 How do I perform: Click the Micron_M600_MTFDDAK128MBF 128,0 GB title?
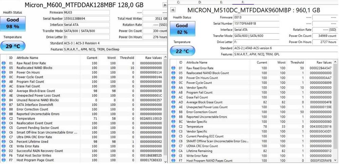(x=84, y=5)
